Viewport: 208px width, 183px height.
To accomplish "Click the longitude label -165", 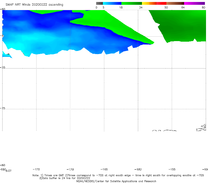I will pos(104,169).
